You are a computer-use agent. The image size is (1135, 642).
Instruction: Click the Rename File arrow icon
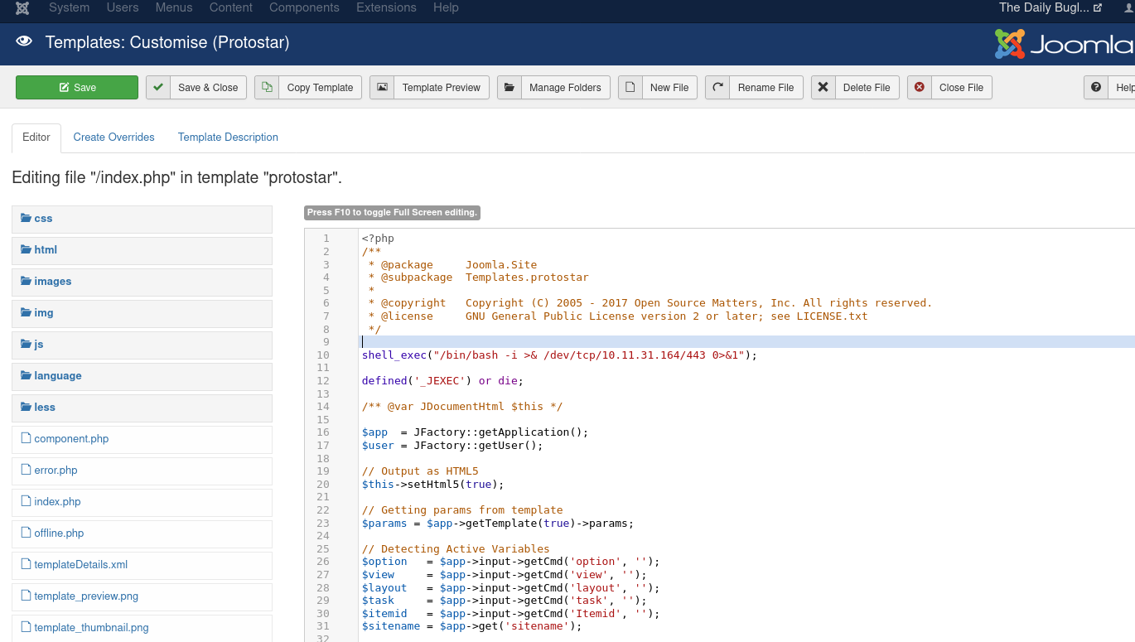(x=717, y=88)
